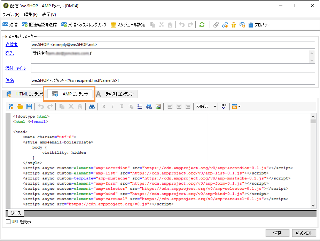
Task: Click the seed/audit icon left of プロパティ
Action: [242, 25]
